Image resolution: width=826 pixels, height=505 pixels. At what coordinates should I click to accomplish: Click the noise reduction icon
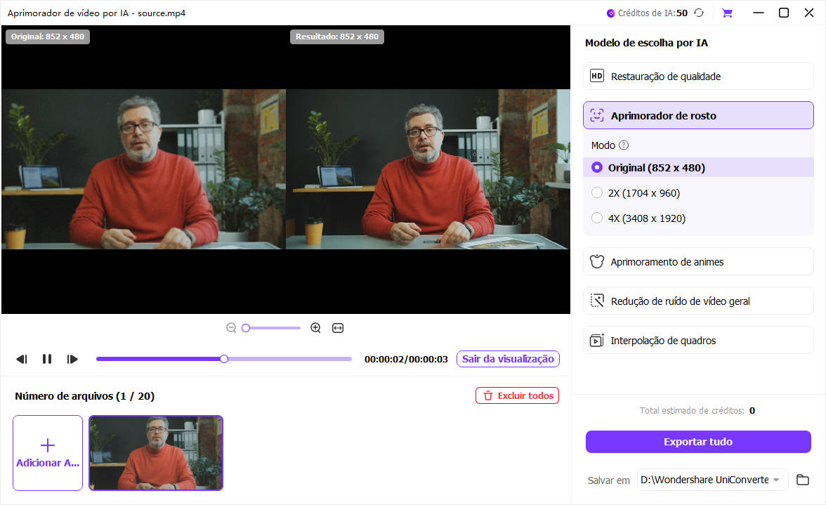[597, 301]
